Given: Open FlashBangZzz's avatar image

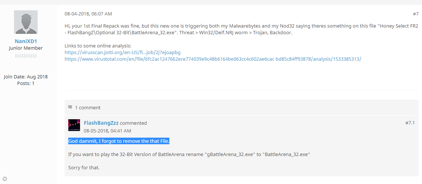Looking at the screenshot, I should (x=74, y=125).
